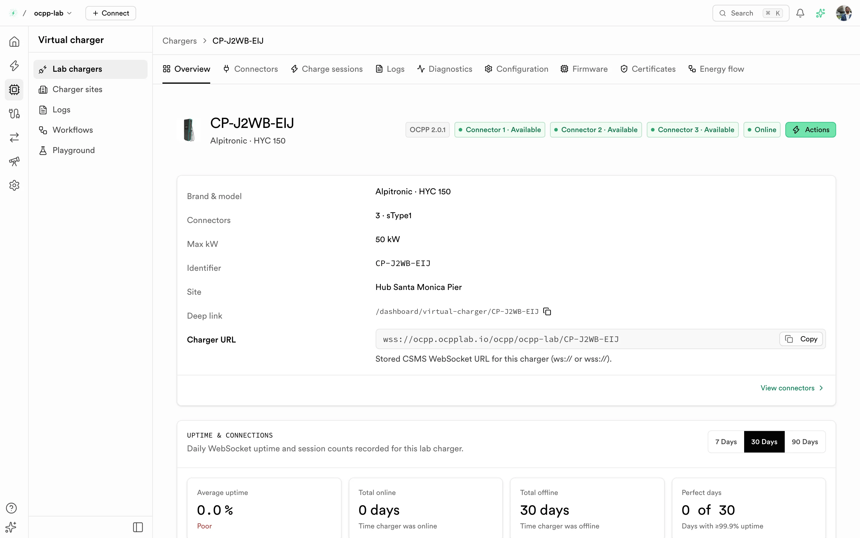Click the Connect button
This screenshot has height=538, width=860.
point(110,13)
